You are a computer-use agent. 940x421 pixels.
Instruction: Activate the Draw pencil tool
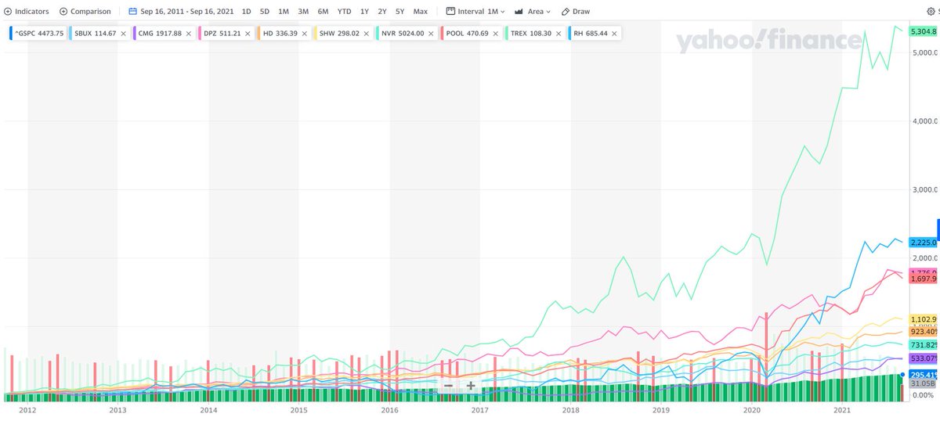pyautogui.click(x=575, y=12)
